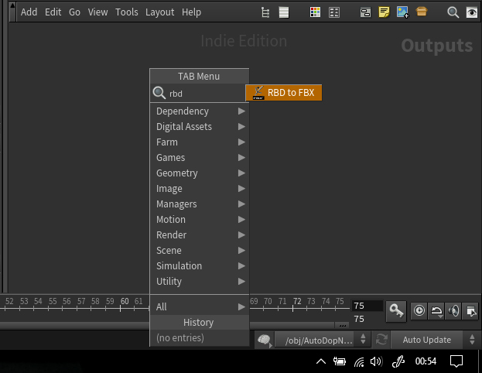The width and height of the screenshot is (482, 373).
Task: Click the upper end frame field 75
Action: click(x=367, y=306)
